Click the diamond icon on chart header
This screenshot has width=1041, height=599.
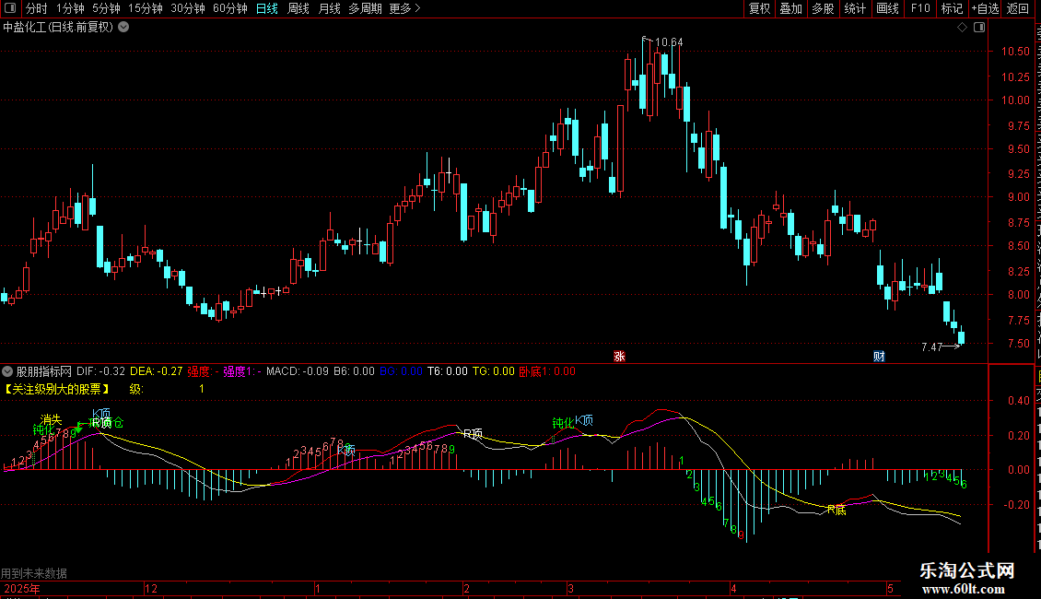[962, 28]
